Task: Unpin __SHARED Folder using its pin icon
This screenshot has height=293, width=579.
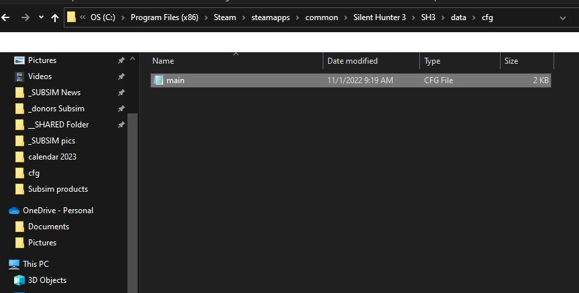Action: pos(121,125)
